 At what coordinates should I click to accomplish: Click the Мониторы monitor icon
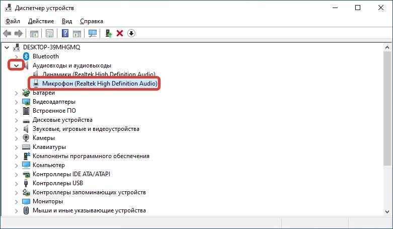[26, 201]
